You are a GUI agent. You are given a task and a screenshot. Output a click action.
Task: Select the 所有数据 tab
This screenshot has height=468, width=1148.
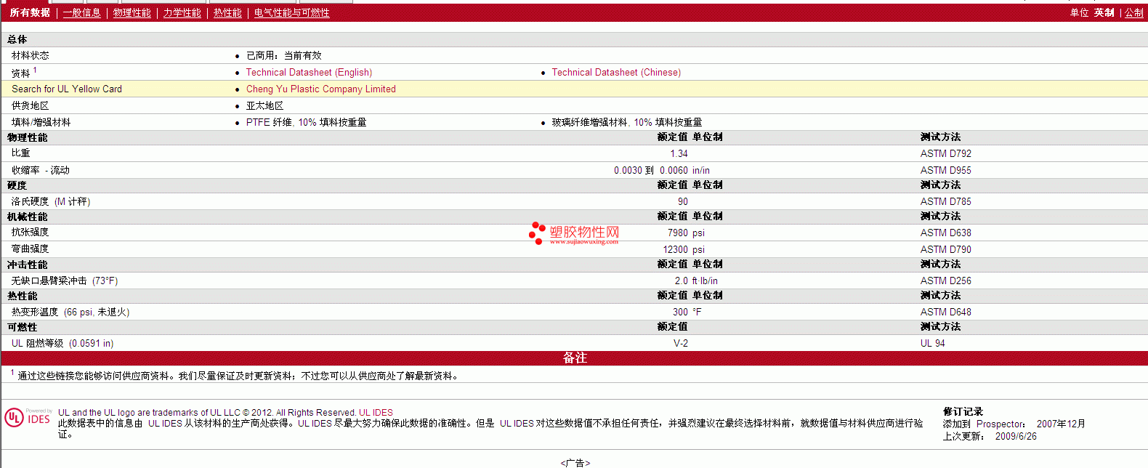point(30,12)
